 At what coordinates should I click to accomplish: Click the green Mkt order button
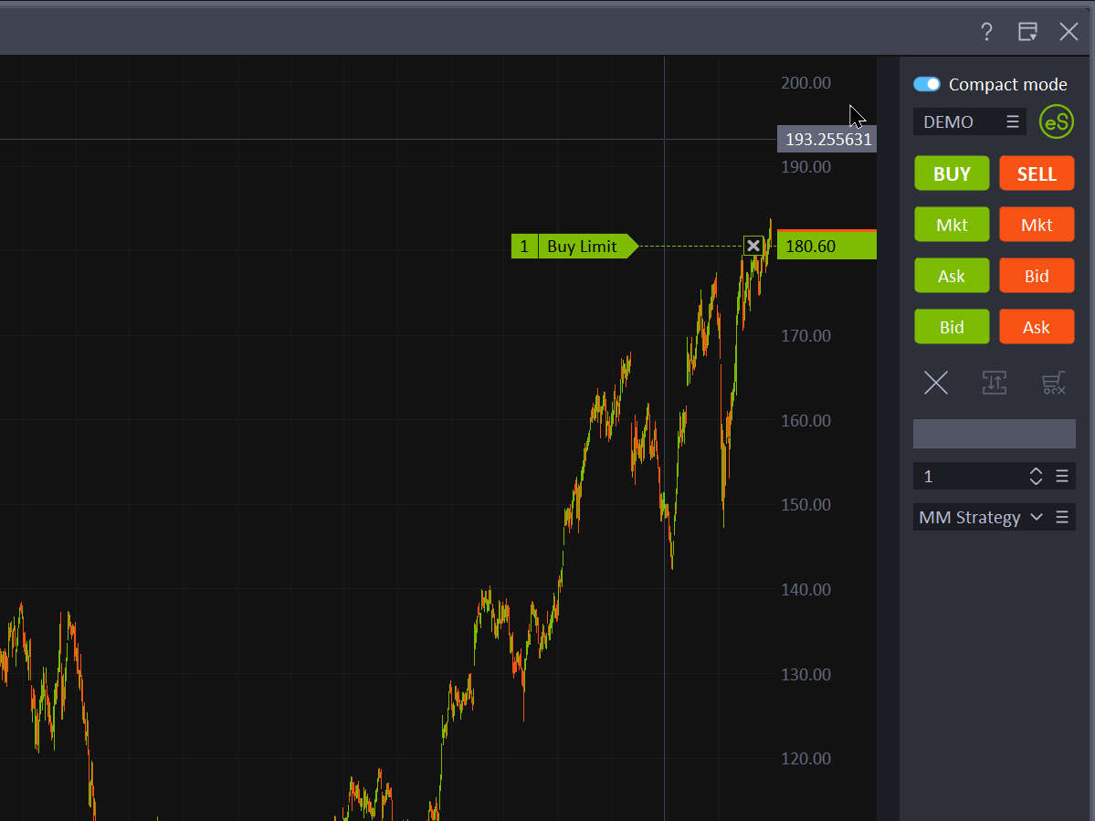tap(952, 224)
